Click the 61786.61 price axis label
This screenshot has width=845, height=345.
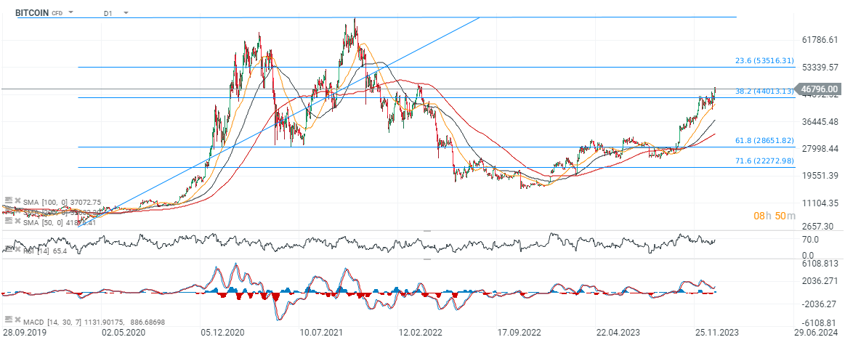pos(820,40)
